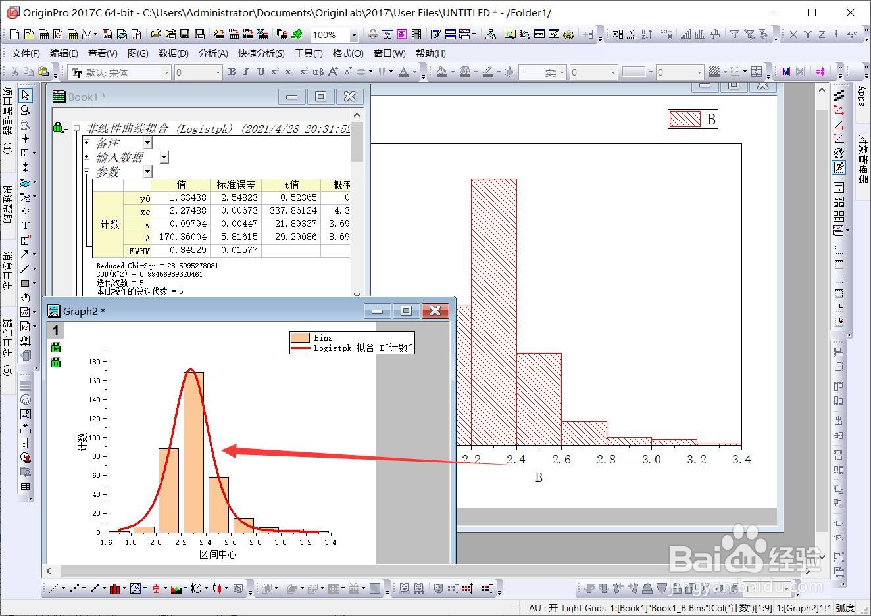Select the Text tool (T)
871x616 pixels.
26,225
